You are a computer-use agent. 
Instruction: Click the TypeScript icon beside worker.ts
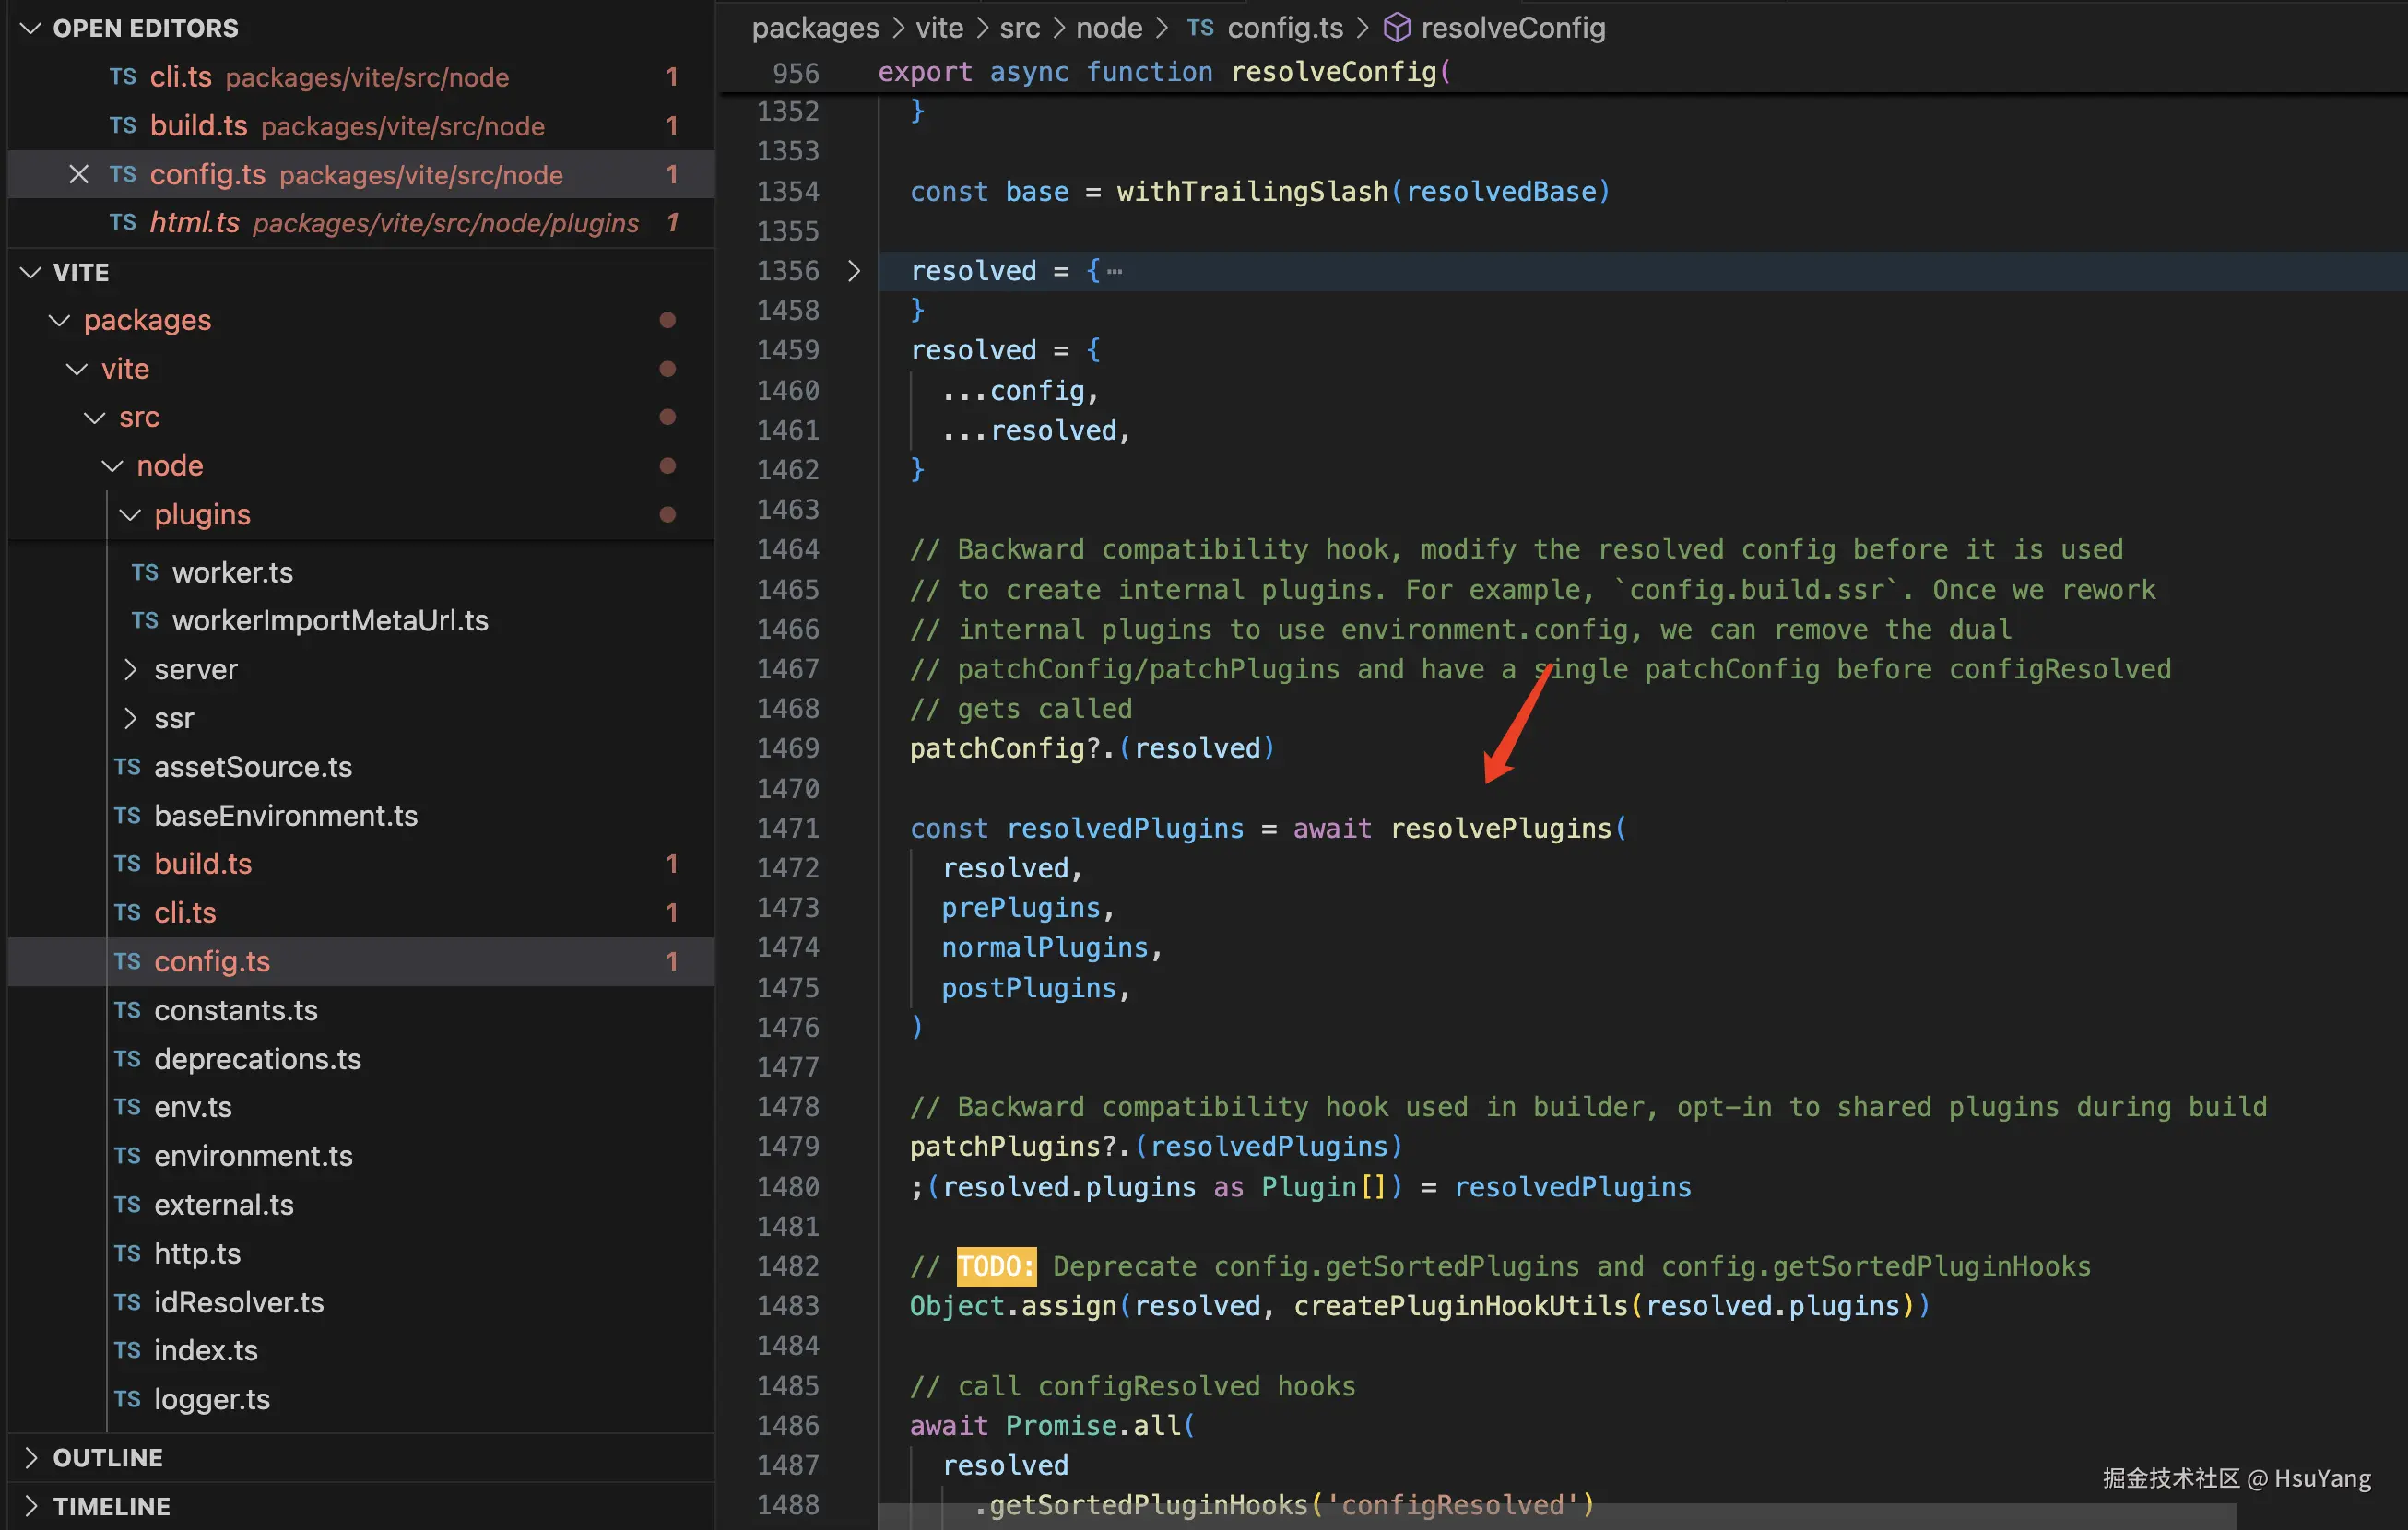pyautogui.click(x=145, y=572)
